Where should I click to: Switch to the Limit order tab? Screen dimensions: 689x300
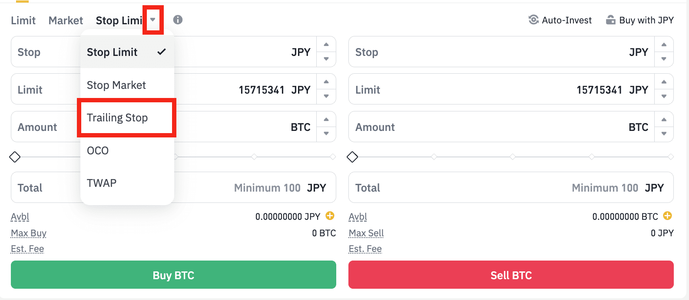coord(23,20)
